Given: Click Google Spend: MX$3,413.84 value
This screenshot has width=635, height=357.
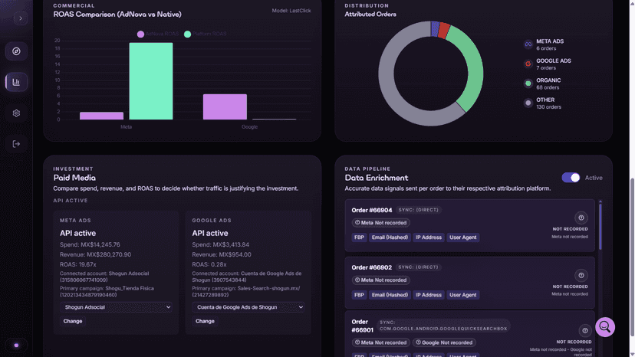Looking at the screenshot, I should tap(221, 244).
